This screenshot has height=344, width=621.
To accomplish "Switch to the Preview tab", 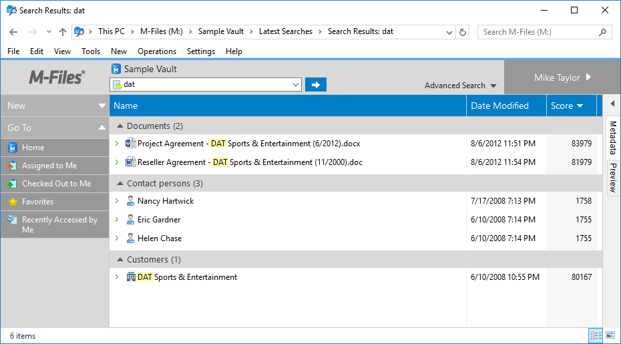I will 613,178.
